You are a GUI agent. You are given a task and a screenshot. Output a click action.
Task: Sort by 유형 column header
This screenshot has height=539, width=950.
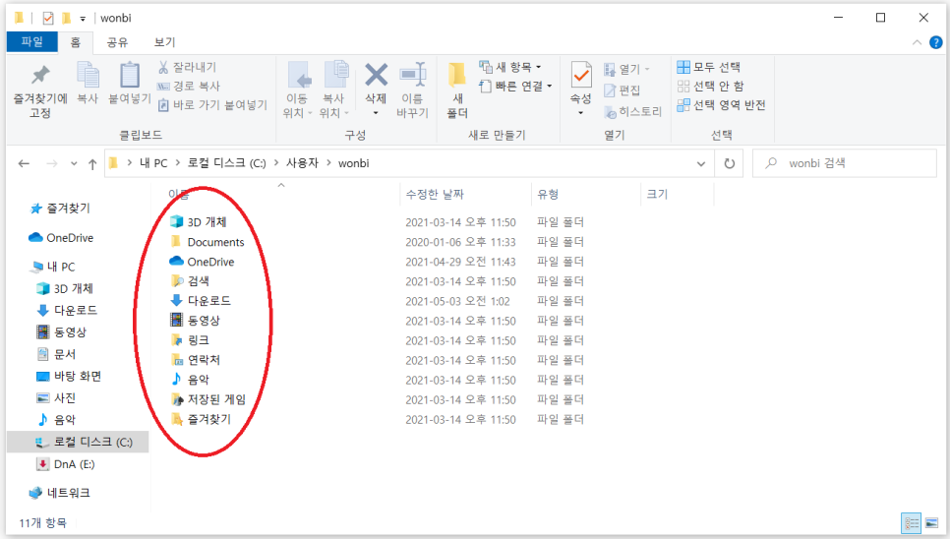[548, 195]
